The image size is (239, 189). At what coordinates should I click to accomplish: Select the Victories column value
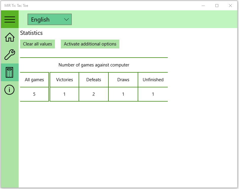pyautogui.click(x=64, y=94)
